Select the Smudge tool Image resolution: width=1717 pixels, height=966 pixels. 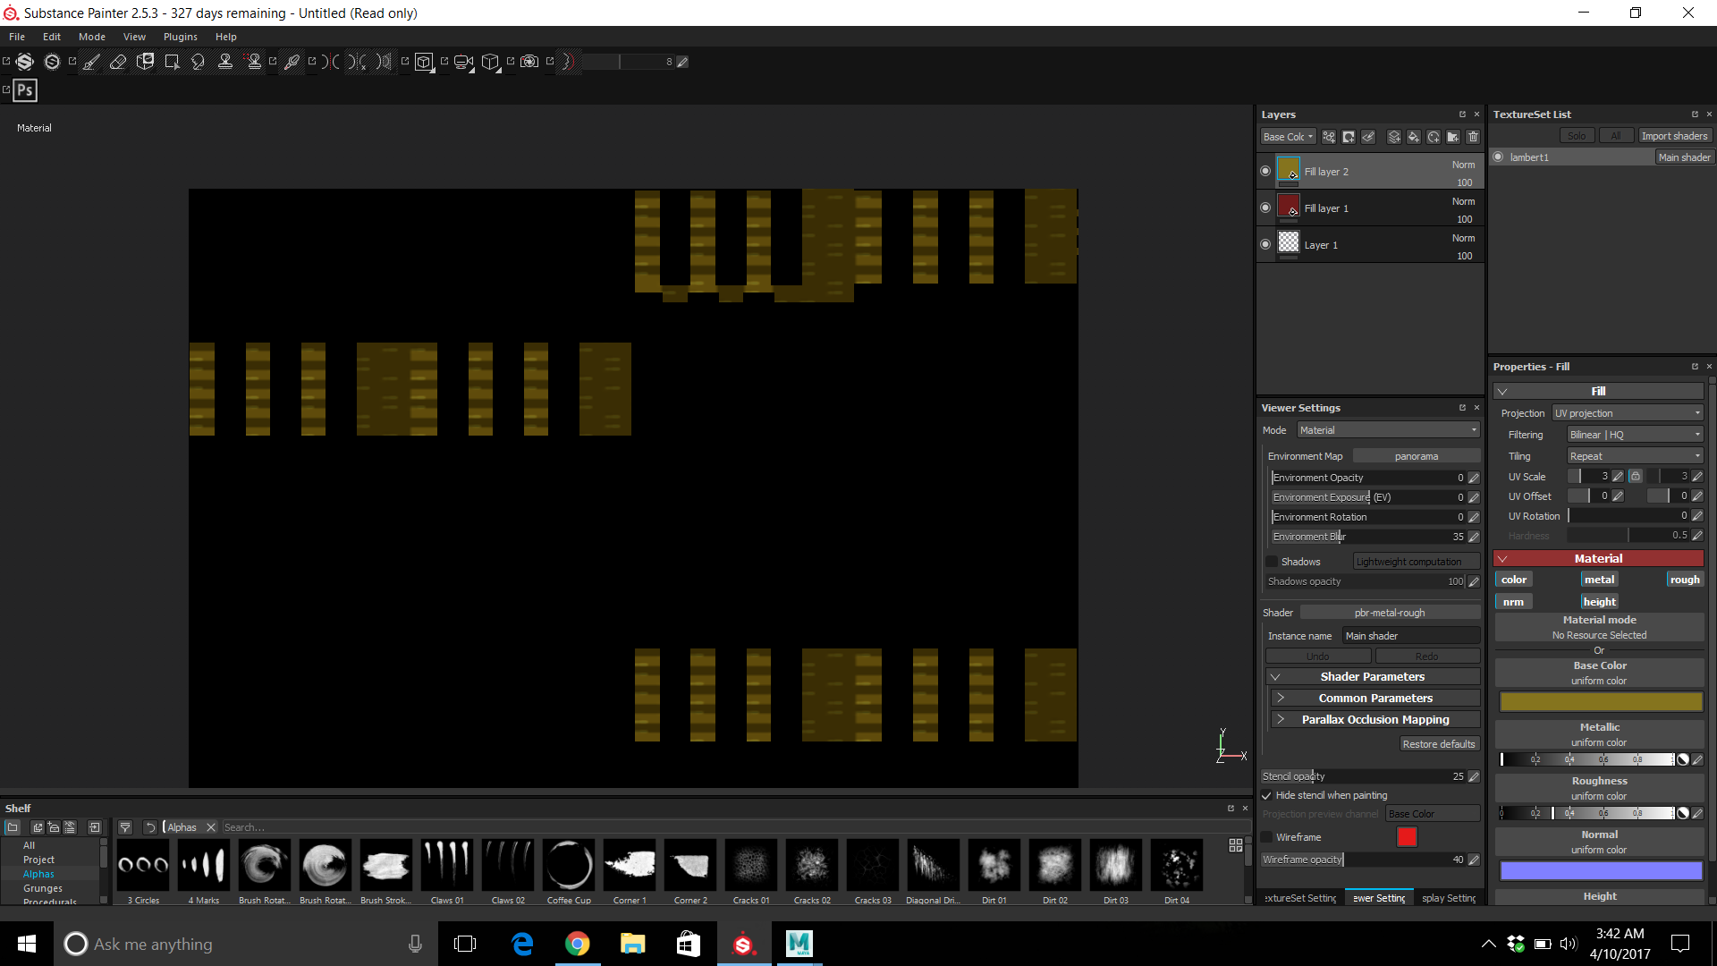click(x=199, y=62)
